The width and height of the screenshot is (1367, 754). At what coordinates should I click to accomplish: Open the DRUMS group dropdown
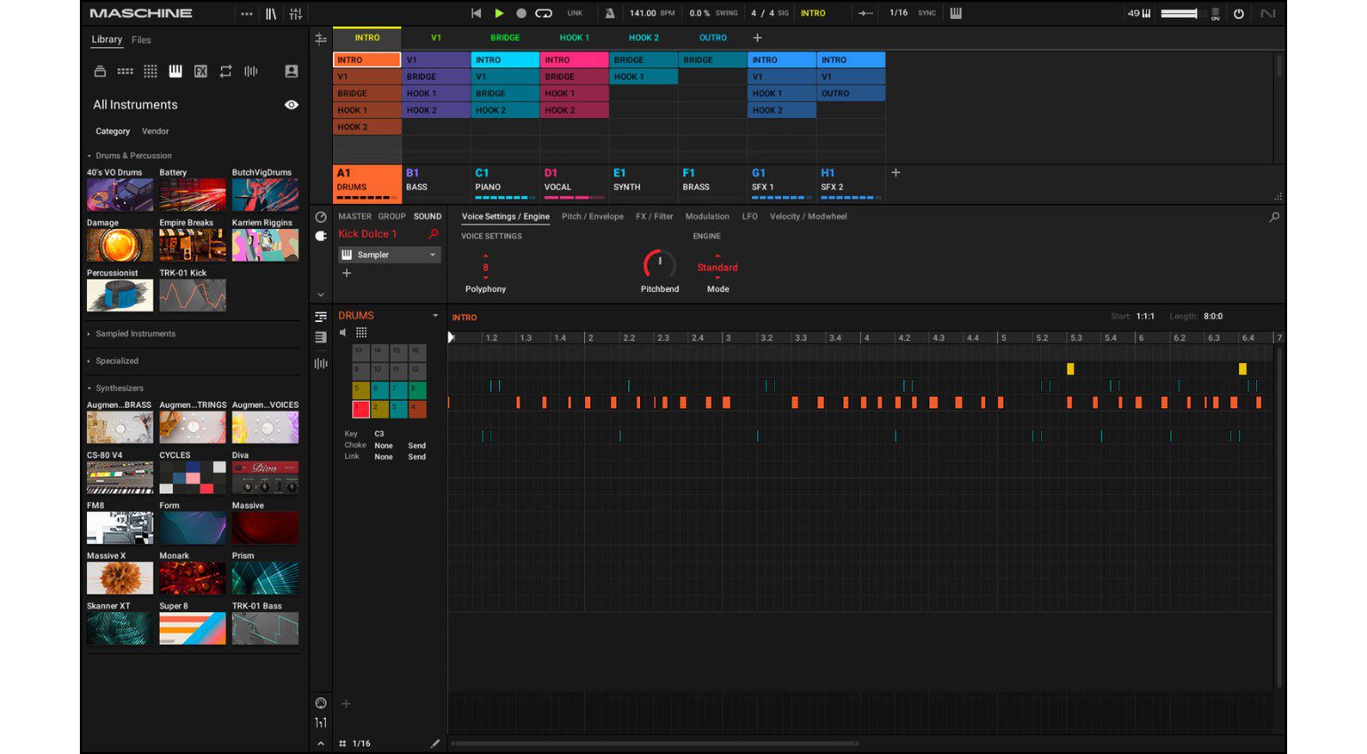[x=435, y=315]
